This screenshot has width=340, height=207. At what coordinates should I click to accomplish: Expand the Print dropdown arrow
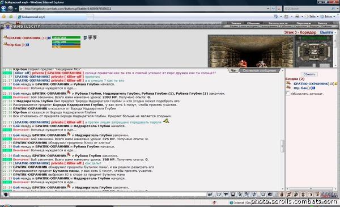(x=302, y=16)
